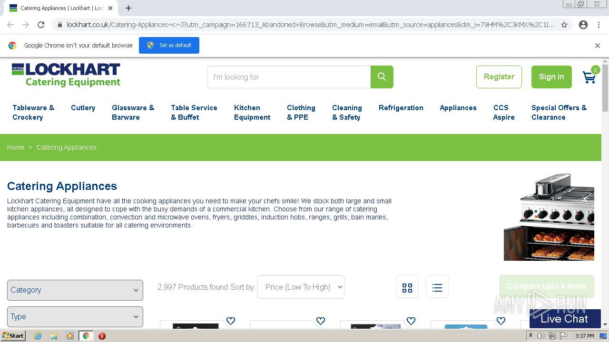Viewport: 609px width, 342px height.
Task: Open the Cutlery menu
Action: [83, 108]
